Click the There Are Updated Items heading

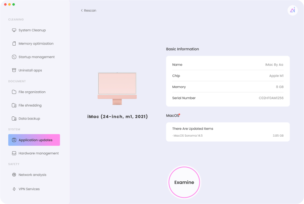193,129
